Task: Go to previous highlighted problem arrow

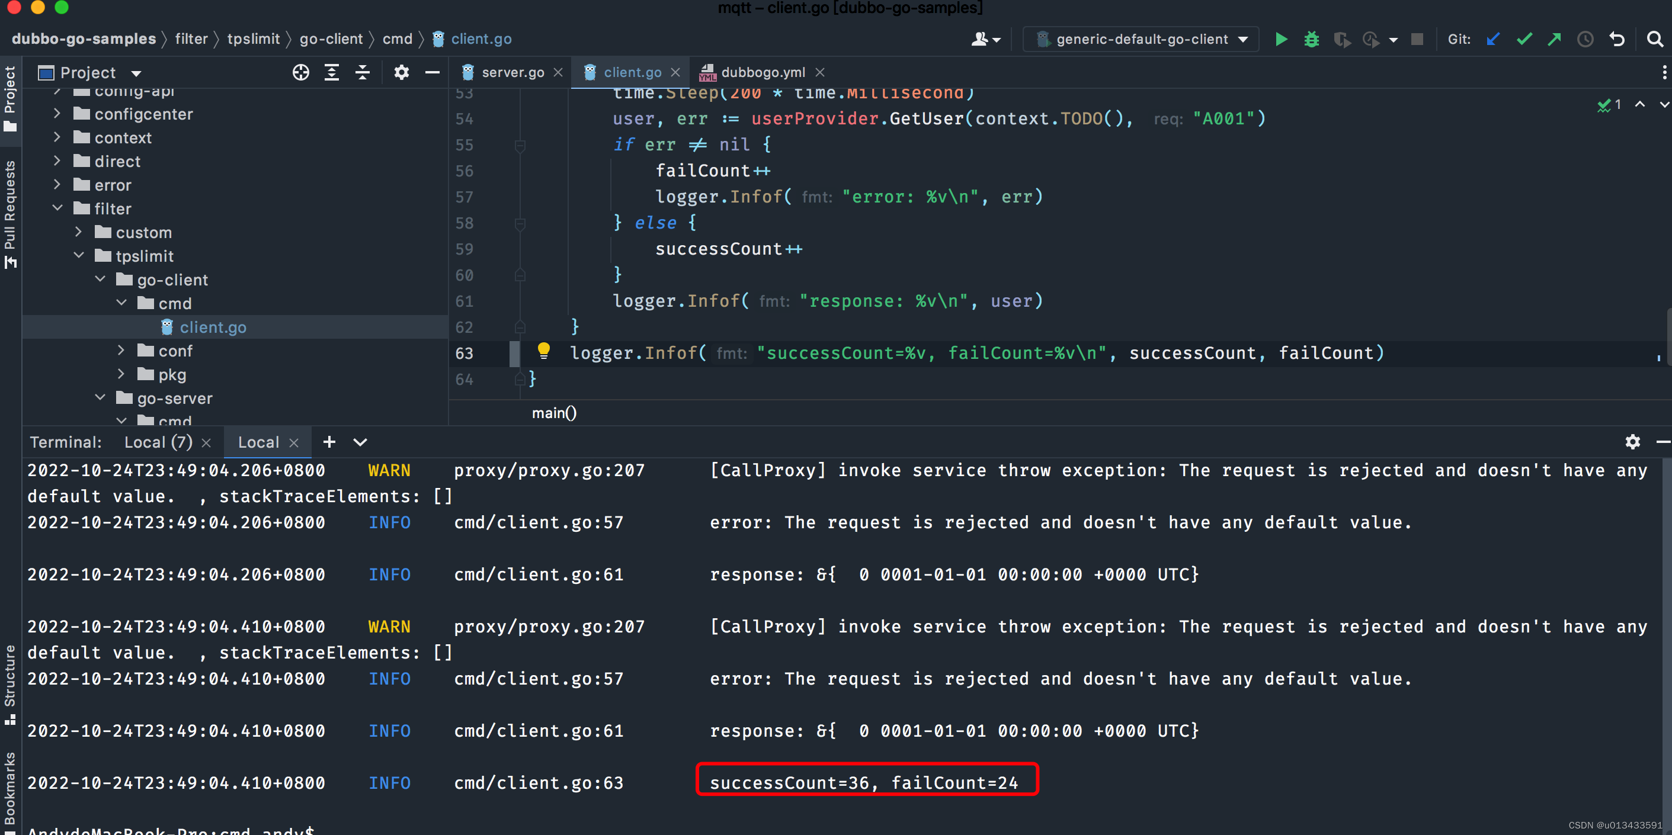Action: (1639, 104)
